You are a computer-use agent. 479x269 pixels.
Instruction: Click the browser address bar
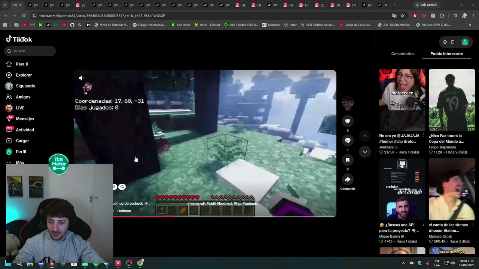(x=211, y=16)
